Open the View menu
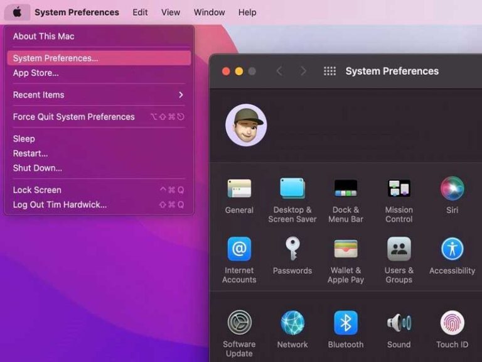Viewport: 482px width, 362px height. tap(171, 12)
